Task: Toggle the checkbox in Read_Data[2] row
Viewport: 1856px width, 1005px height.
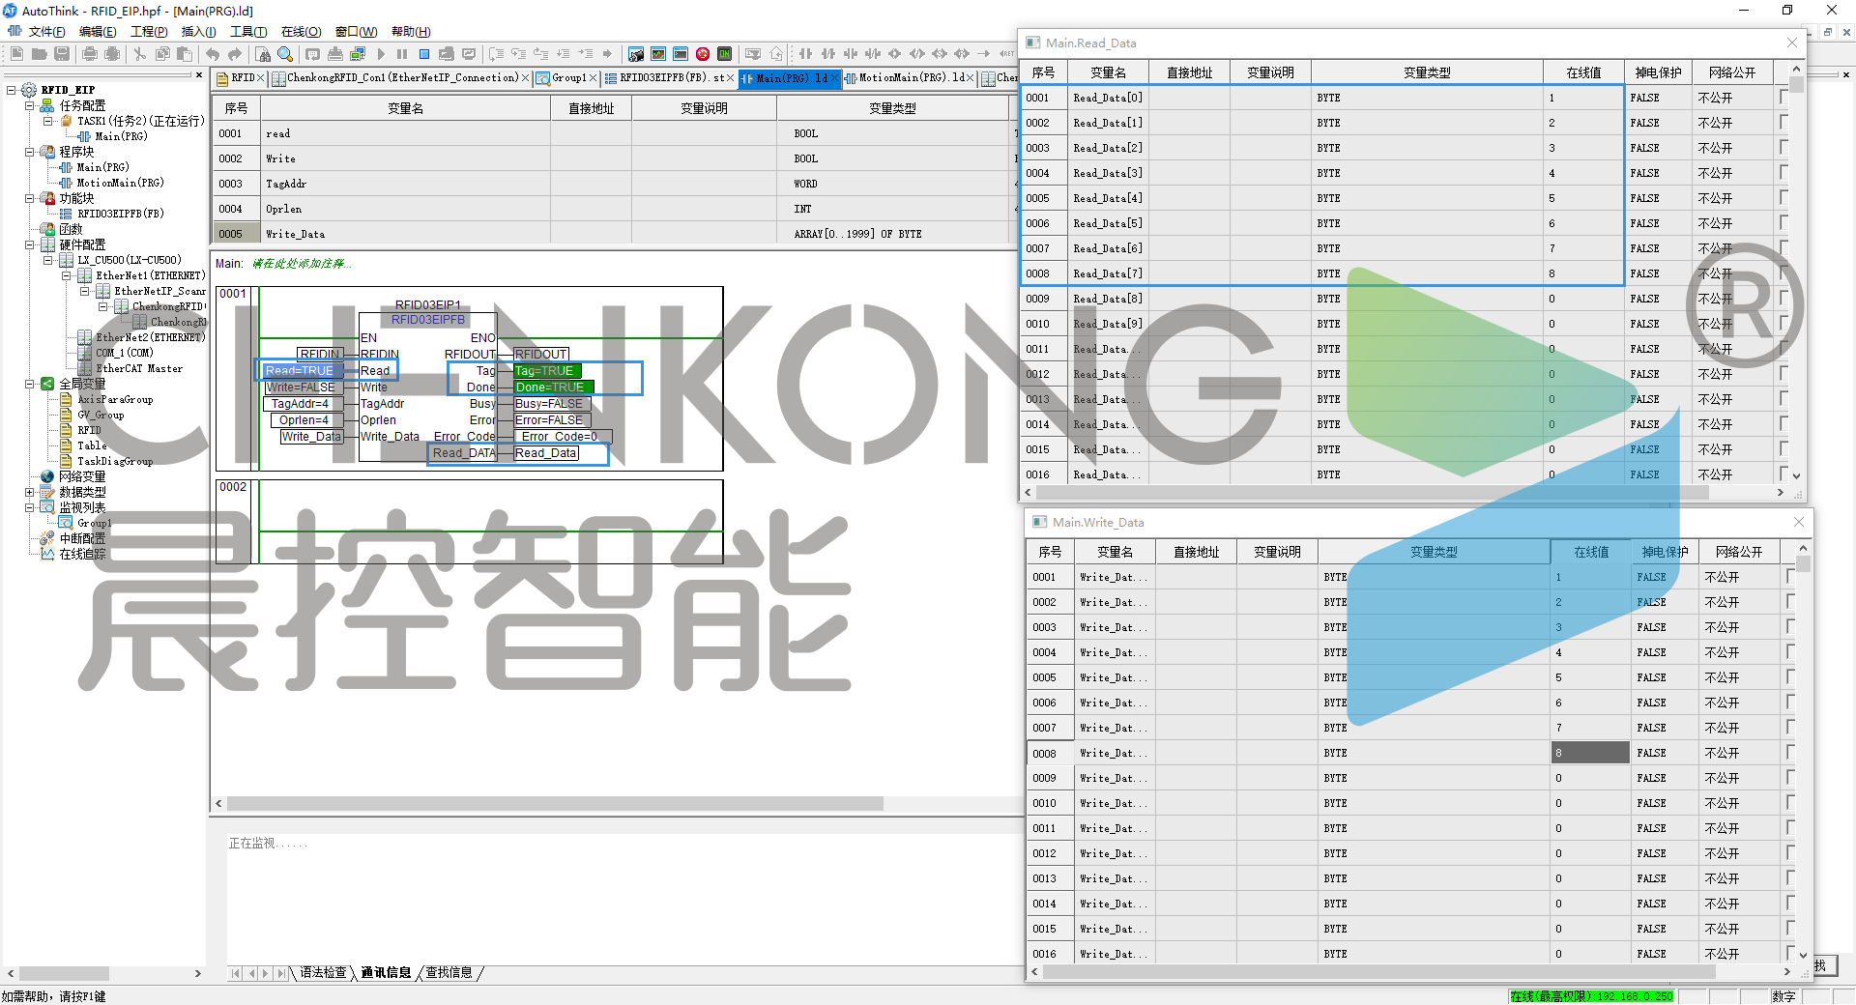Action: pyautogui.click(x=1784, y=147)
